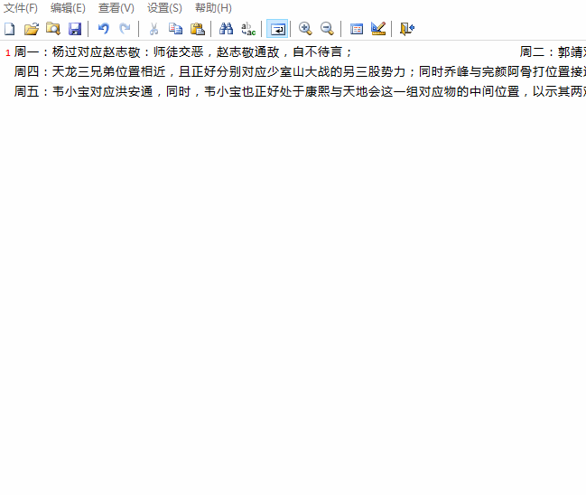Open the scheme select window icon

(x=357, y=29)
